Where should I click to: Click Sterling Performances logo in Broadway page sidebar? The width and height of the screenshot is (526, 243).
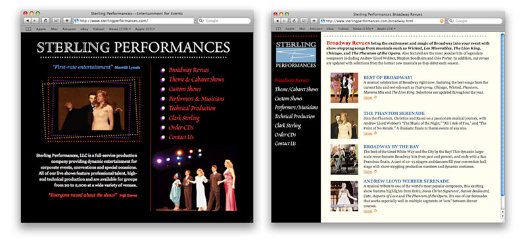pos(296,55)
